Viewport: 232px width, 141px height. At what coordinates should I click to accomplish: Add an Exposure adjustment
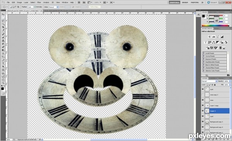click(x=222, y=37)
